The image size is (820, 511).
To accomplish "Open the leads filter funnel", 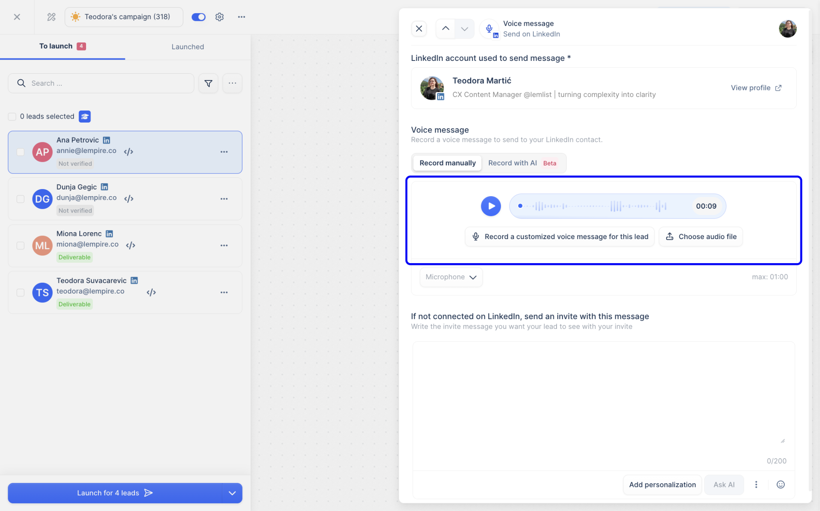I will tap(208, 83).
